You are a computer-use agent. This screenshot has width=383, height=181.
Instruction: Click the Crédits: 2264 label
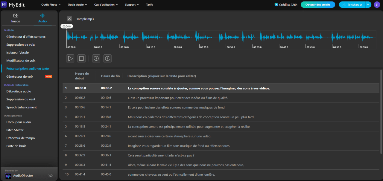pos(288,4)
